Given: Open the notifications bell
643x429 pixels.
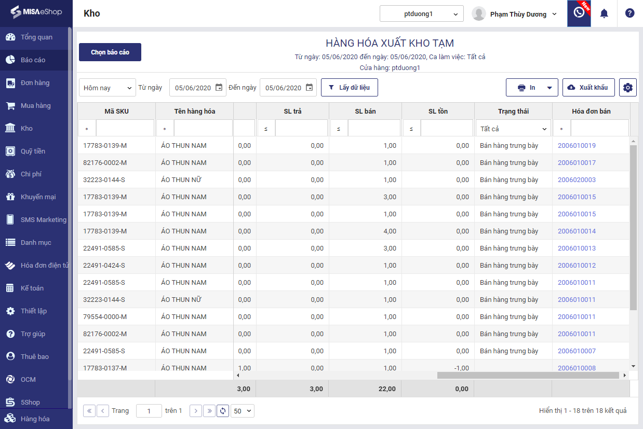Looking at the screenshot, I should 604,14.
